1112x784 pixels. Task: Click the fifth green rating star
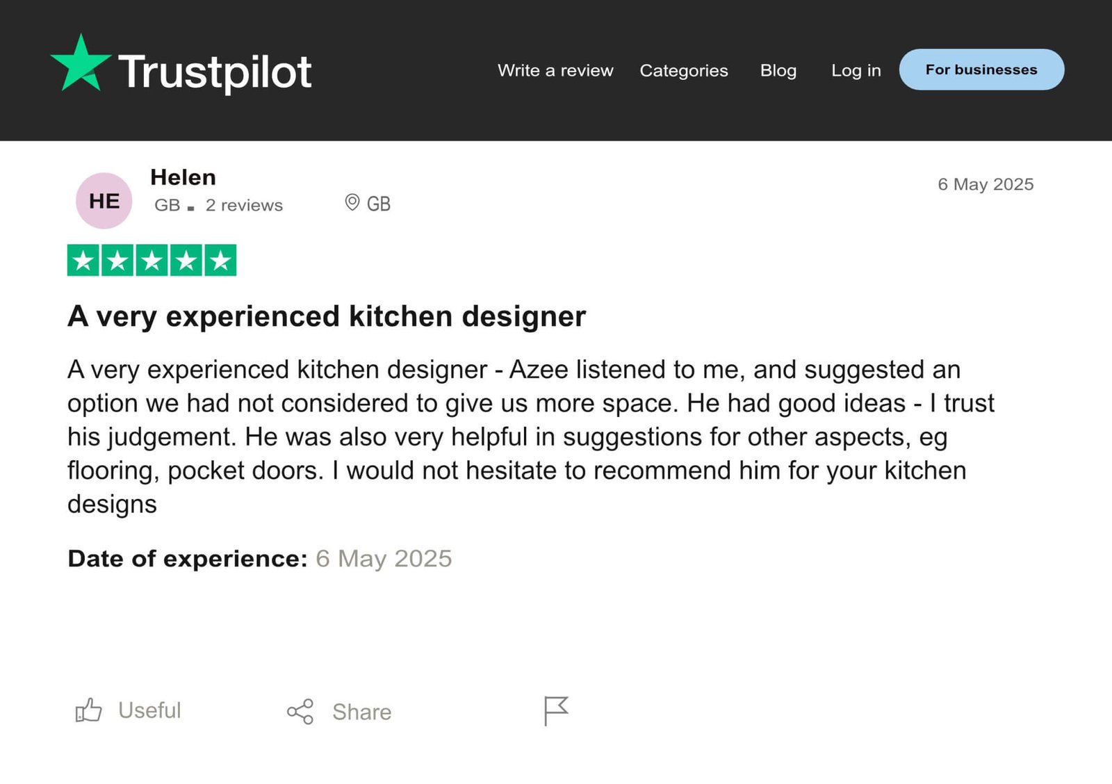(x=220, y=261)
